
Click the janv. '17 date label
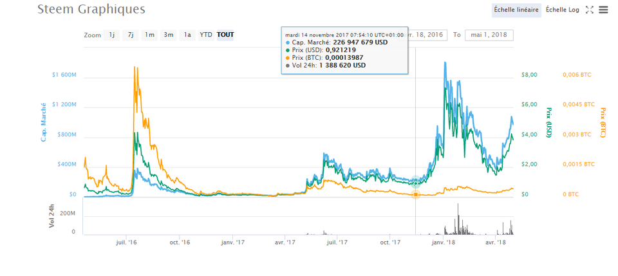pos(232,243)
